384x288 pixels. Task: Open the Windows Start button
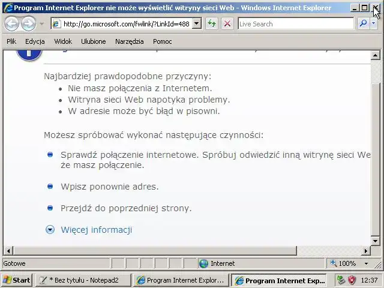(x=16, y=280)
